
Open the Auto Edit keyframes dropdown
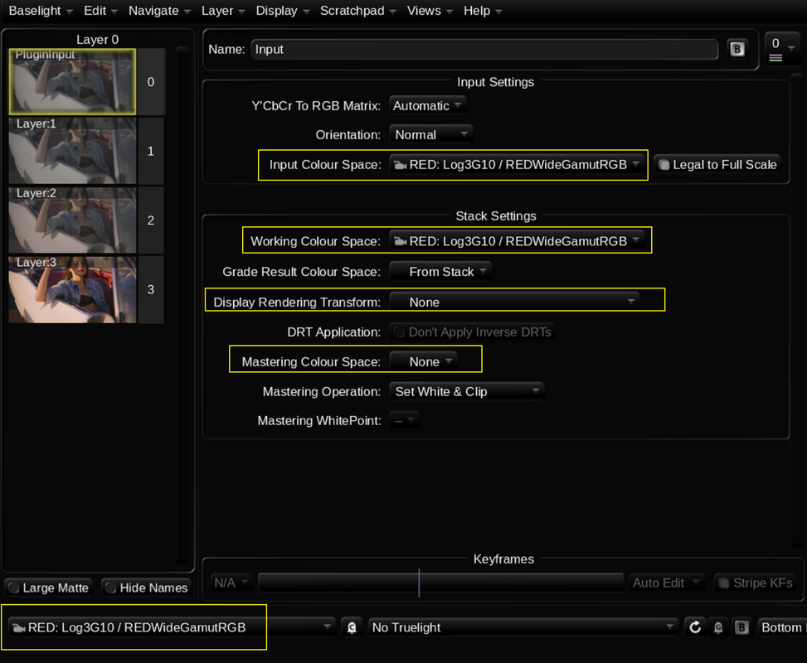(x=666, y=583)
